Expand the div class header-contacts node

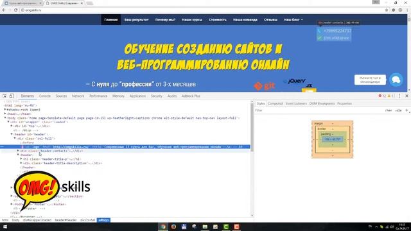point(18,151)
